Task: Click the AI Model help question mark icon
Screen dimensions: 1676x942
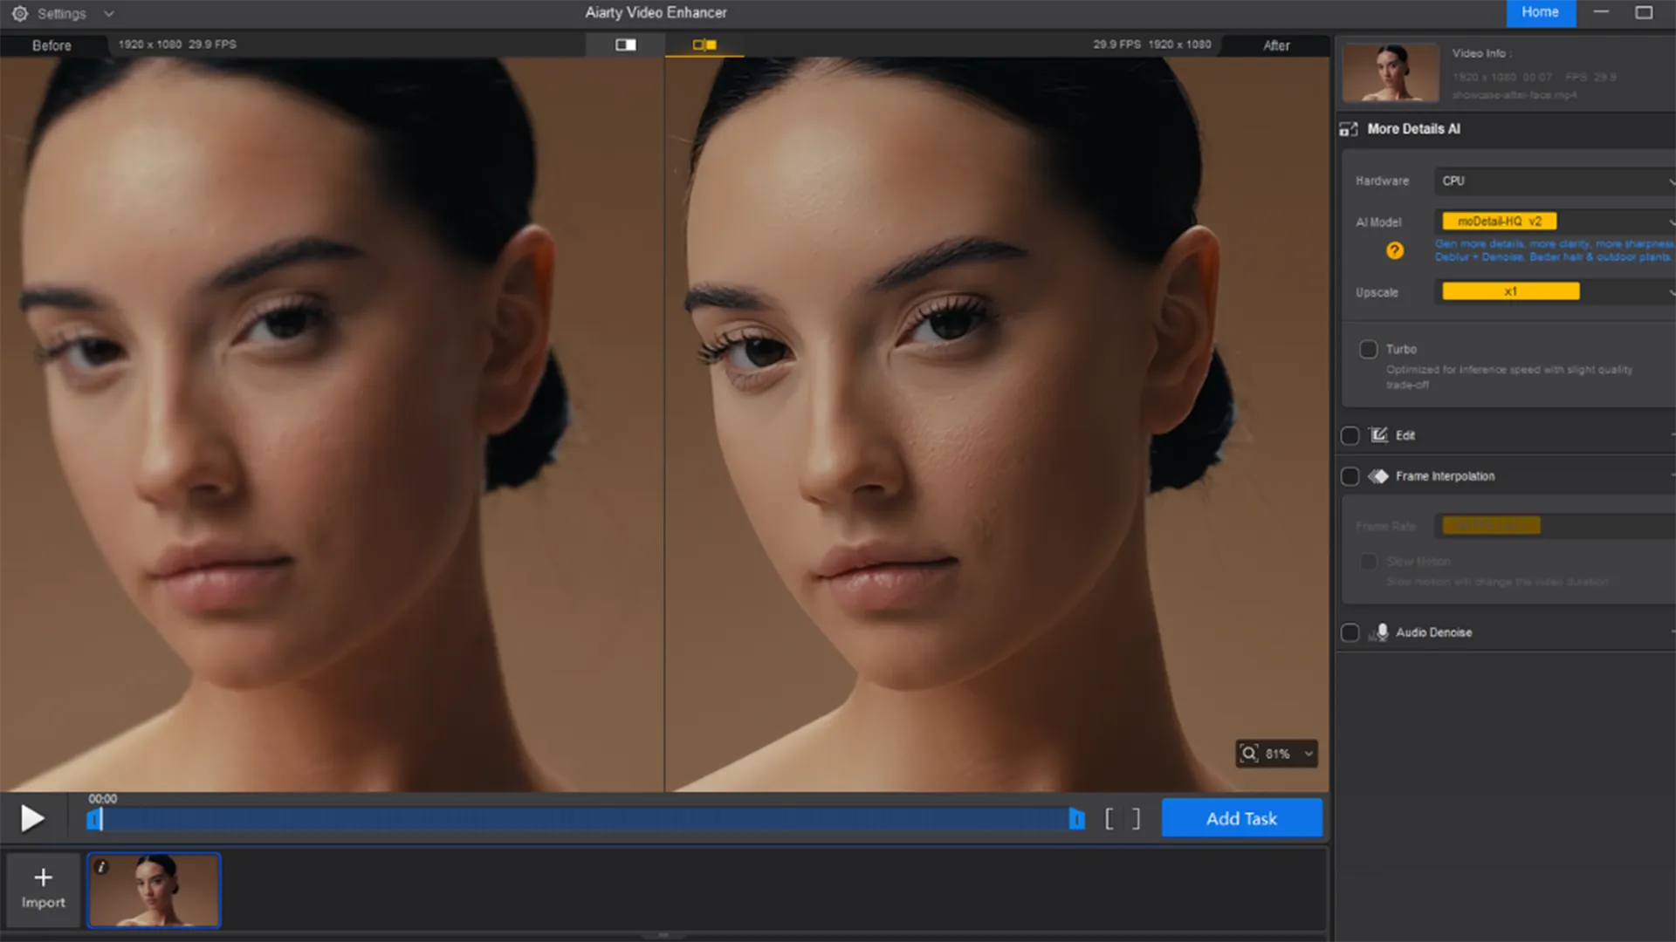Action: (x=1395, y=251)
